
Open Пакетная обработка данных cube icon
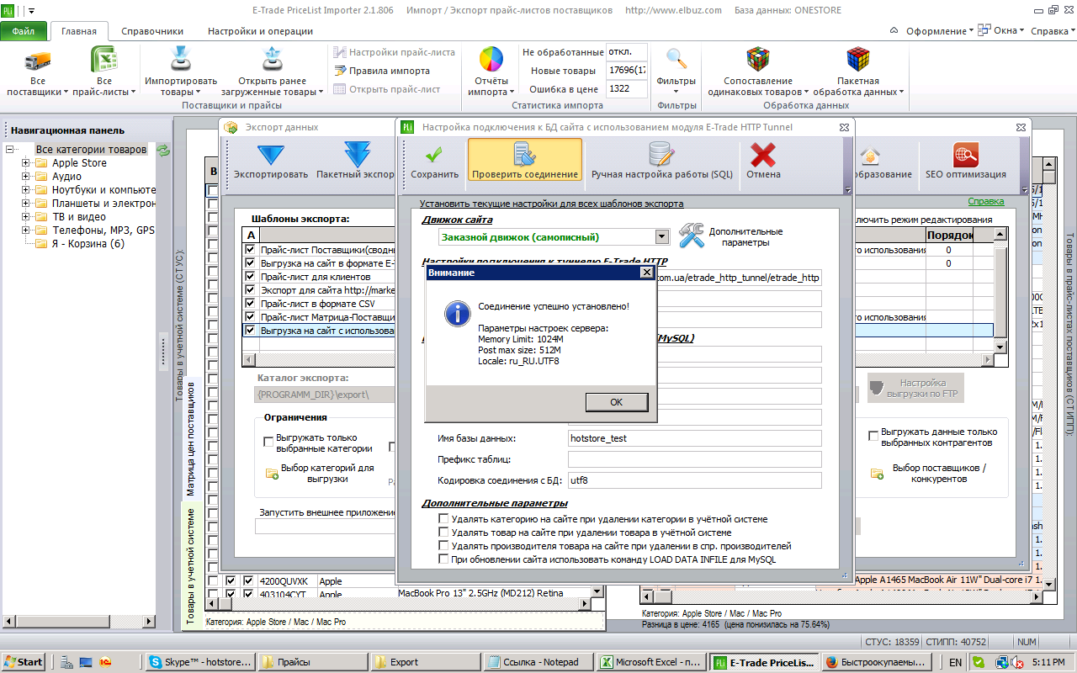tap(857, 60)
